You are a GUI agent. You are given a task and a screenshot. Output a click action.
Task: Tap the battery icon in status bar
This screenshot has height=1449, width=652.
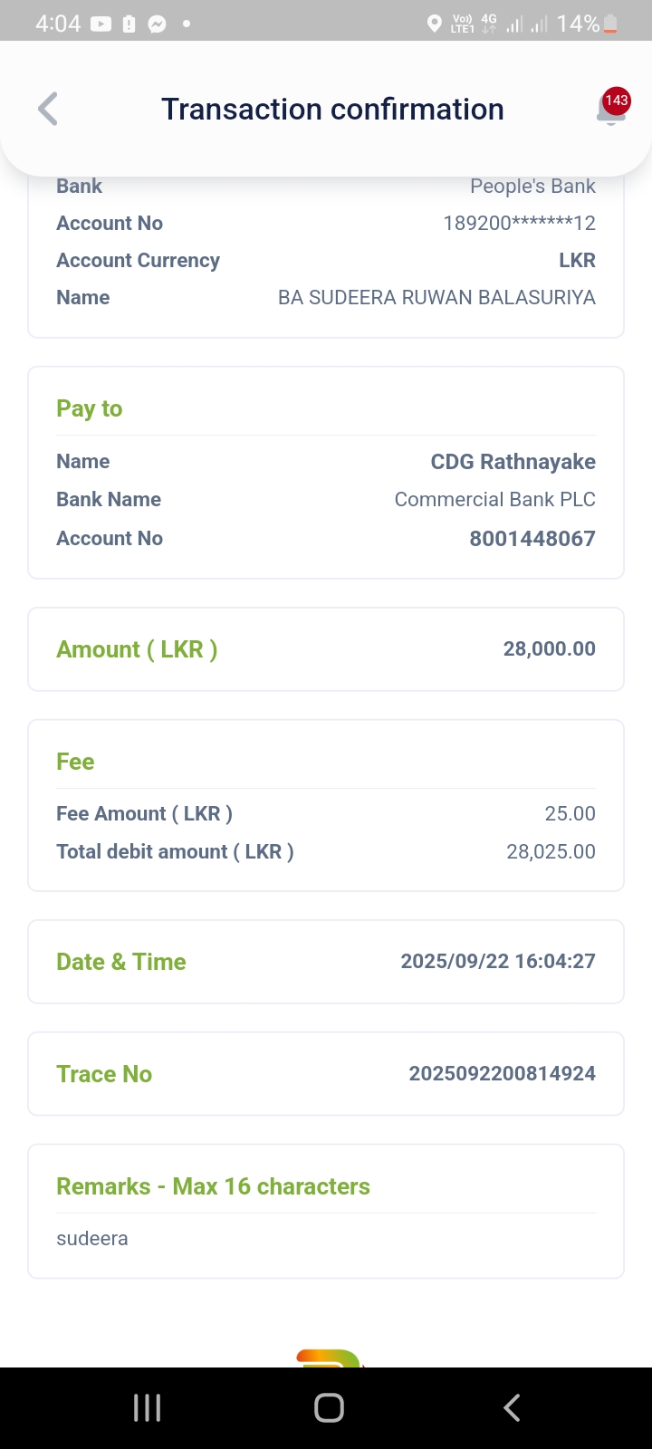[x=611, y=24]
